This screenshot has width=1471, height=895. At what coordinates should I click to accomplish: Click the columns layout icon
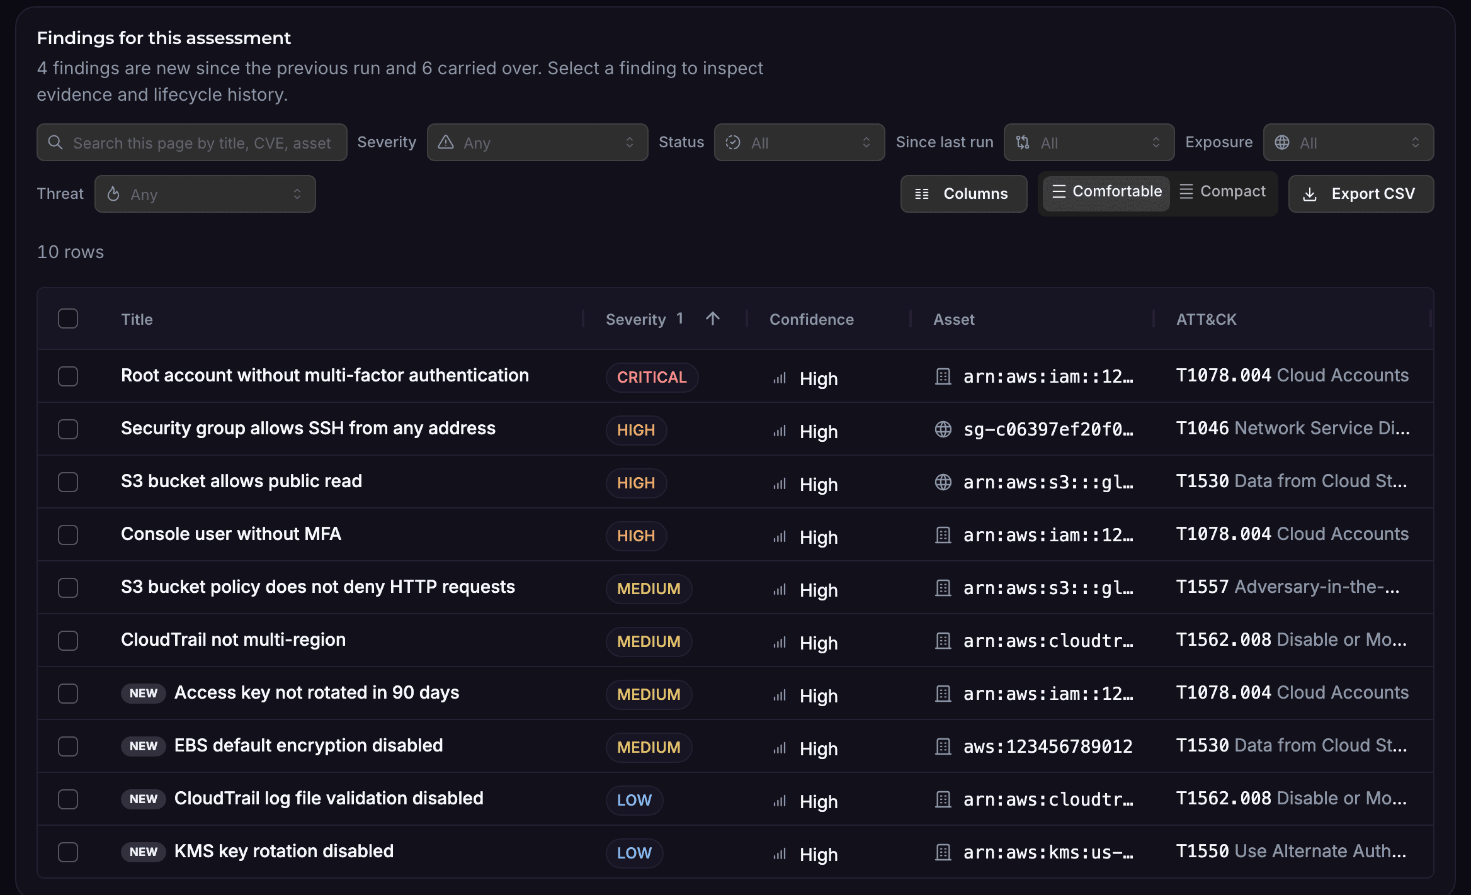[922, 194]
